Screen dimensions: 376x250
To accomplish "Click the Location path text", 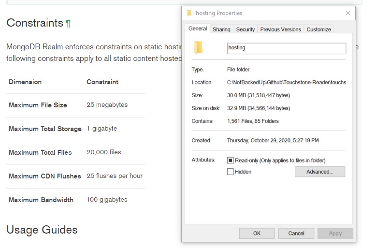I will click(286, 82).
